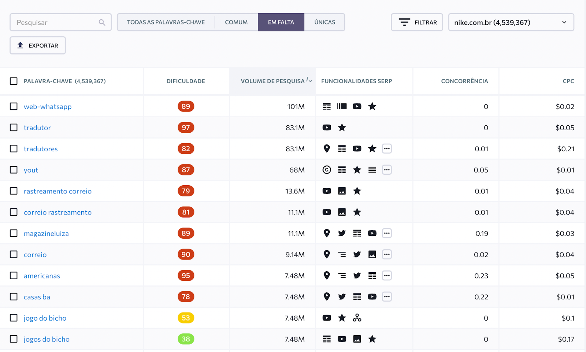Image resolution: width=586 pixels, height=352 pixels.
Task: Select the Em Falta tab
Action: click(x=281, y=22)
